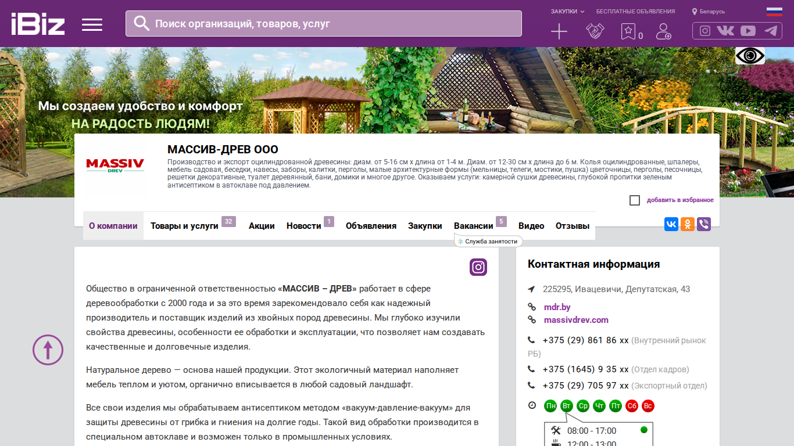Viewport: 794px width, 446px height.
Task: Open iBiz Instagram from header
Action: pyautogui.click(x=705, y=31)
